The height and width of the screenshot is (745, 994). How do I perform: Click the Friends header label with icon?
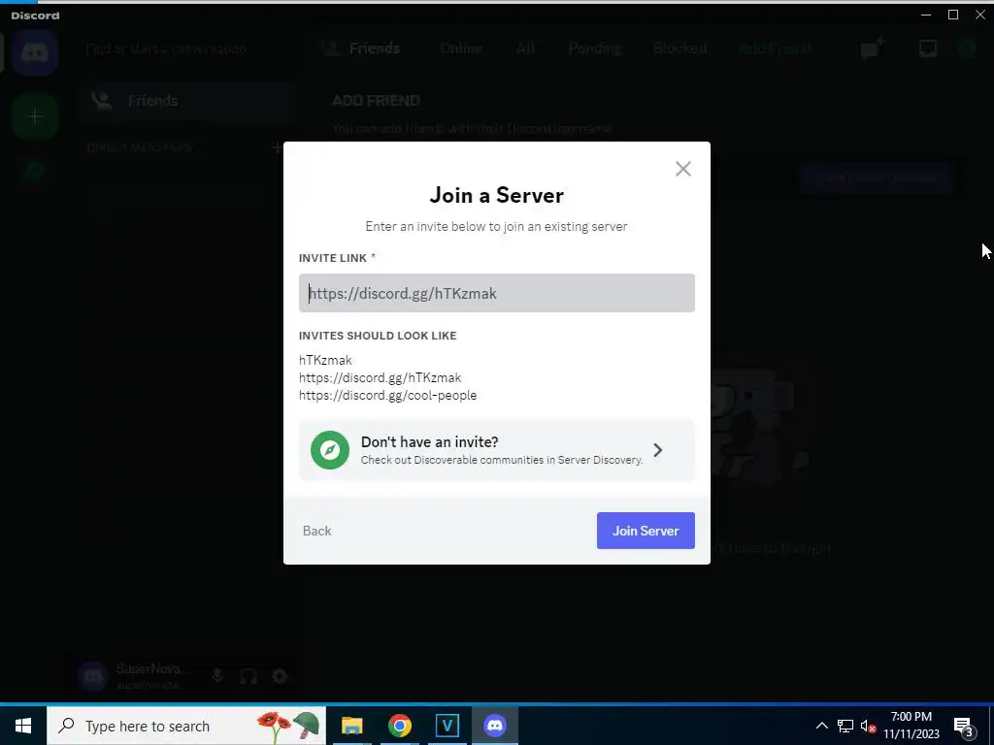point(361,49)
